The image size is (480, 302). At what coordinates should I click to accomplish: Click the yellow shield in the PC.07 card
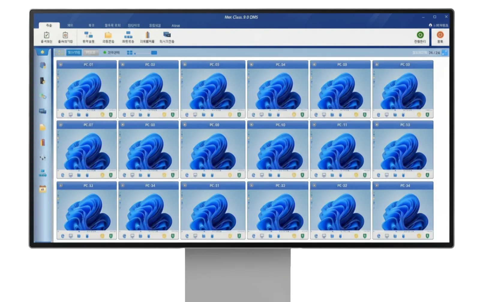103,175
